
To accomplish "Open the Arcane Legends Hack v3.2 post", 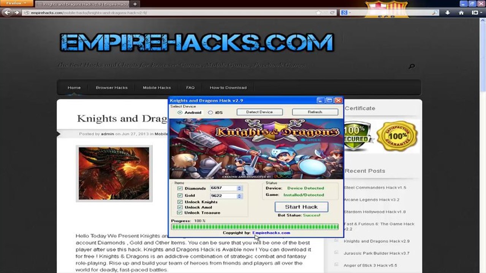I will 372,199.
